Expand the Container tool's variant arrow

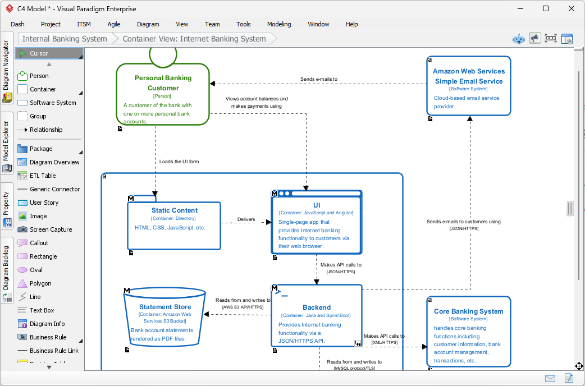tap(81, 93)
